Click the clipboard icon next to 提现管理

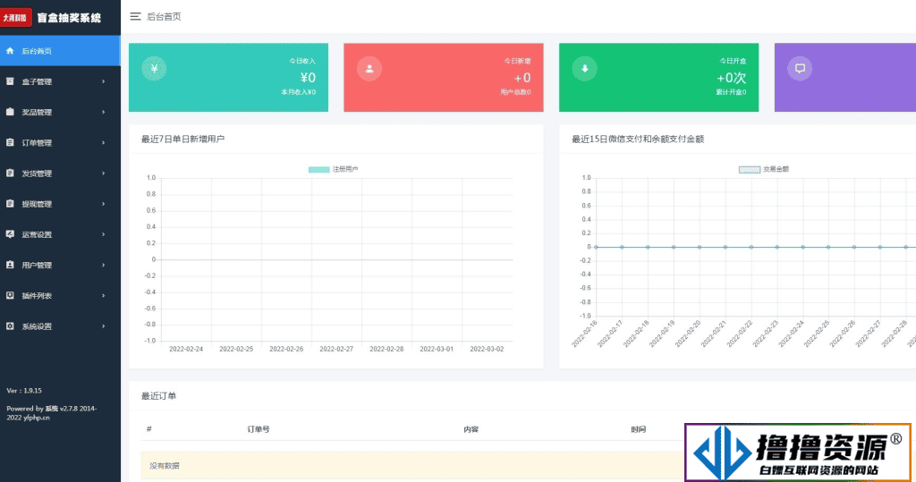coord(10,203)
